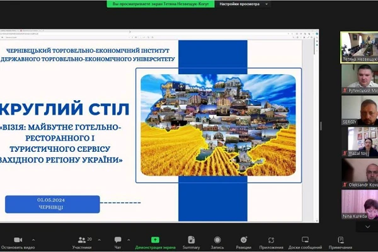Image resolution: width=378 pixels, height=252 pixels.
Task: Open the Участники participants panel
Action: click(x=82, y=240)
